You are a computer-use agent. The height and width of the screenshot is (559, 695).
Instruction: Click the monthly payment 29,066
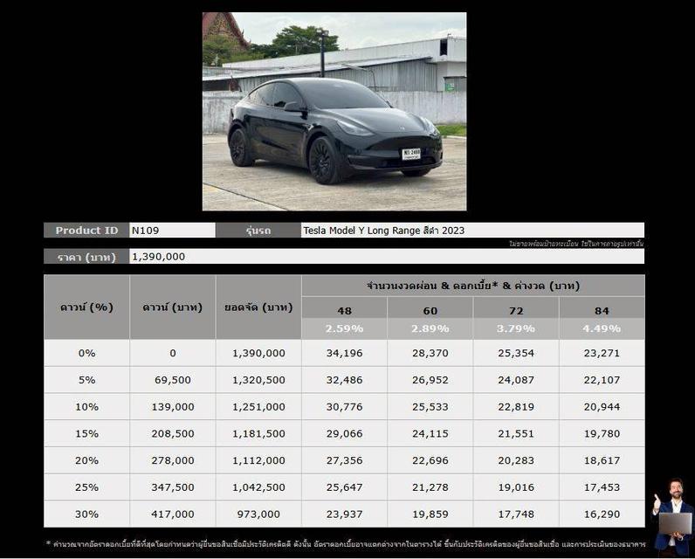pyautogui.click(x=344, y=433)
